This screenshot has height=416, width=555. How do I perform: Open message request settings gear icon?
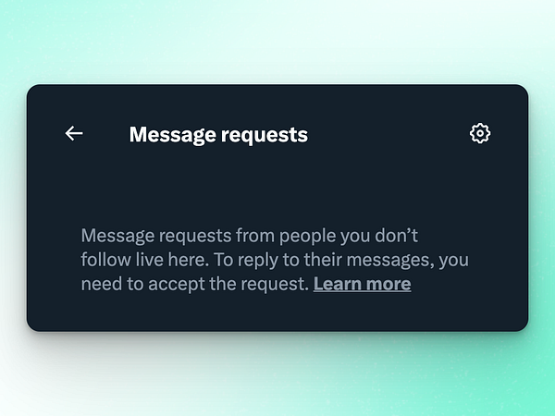point(480,133)
